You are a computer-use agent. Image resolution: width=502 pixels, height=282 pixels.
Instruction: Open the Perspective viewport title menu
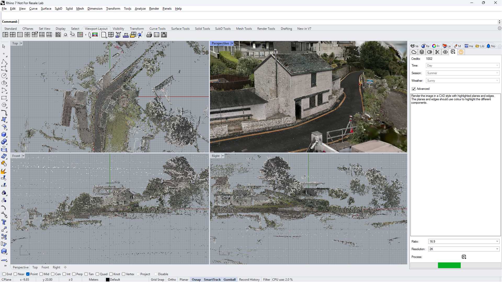232,43
